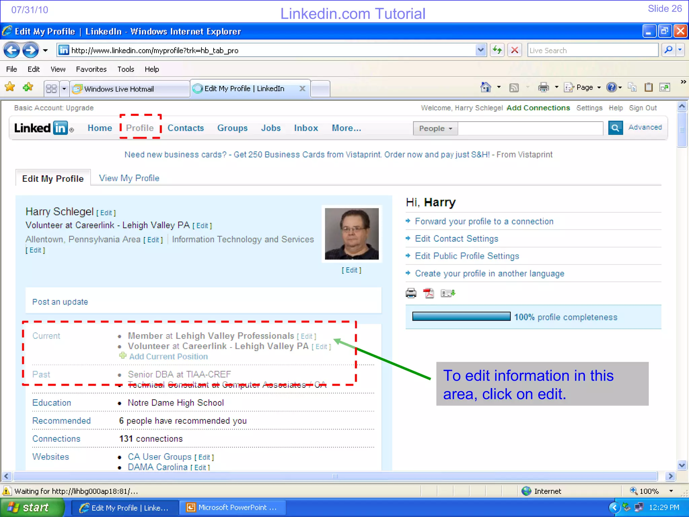Open the People search type dropdown
Image resolution: width=689 pixels, height=517 pixels.
(435, 128)
